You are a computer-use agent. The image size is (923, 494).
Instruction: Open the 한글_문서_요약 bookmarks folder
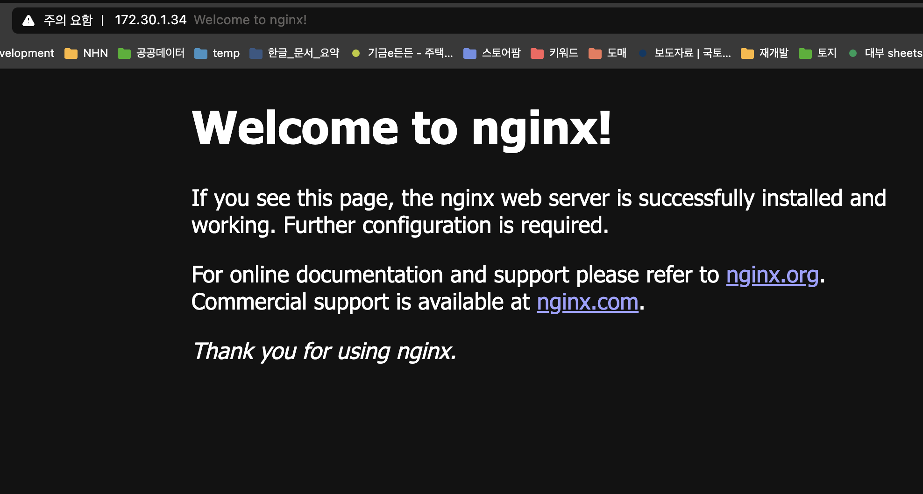coord(295,53)
